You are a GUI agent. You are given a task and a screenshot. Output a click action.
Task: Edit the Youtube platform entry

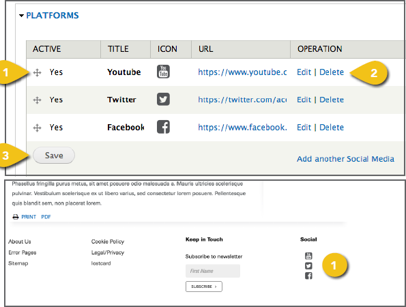tap(304, 72)
